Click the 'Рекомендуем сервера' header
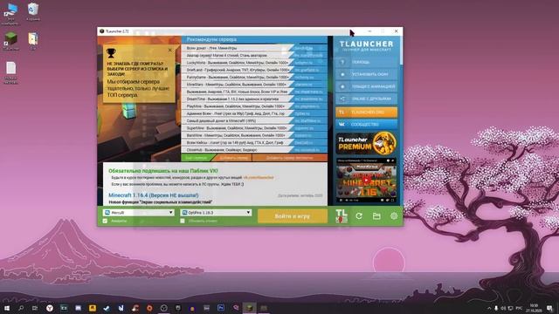Viewport: 559px width, 314px height. tap(211, 39)
